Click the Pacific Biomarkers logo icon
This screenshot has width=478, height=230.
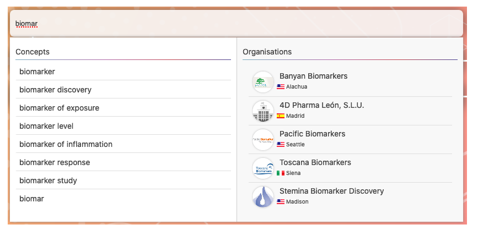(x=263, y=140)
